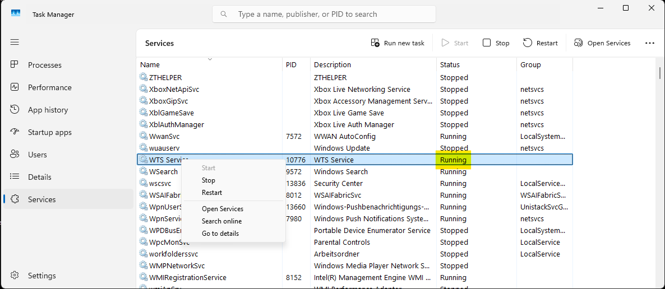Click Run new task button
This screenshot has width=665, height=289.
coord(398,43)
